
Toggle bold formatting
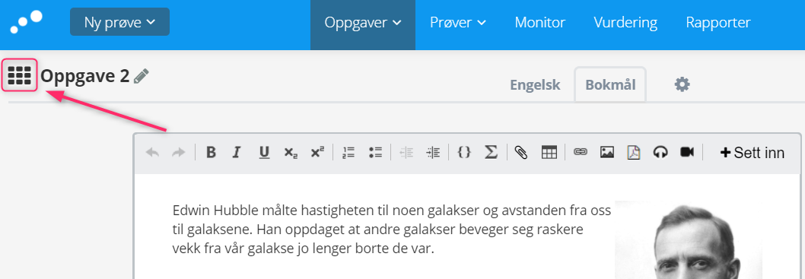pos(211,152)
